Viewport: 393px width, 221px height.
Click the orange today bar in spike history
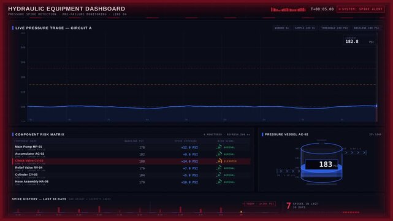(241, 212)
